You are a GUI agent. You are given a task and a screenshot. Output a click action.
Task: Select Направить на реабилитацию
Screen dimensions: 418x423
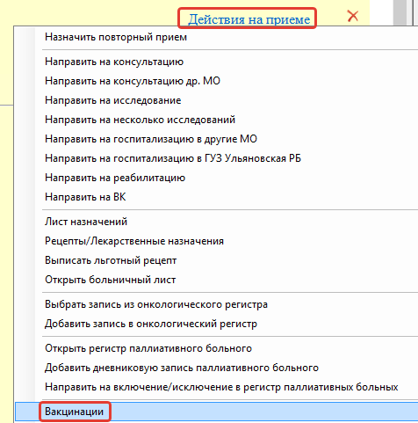(x=217, y=178)
